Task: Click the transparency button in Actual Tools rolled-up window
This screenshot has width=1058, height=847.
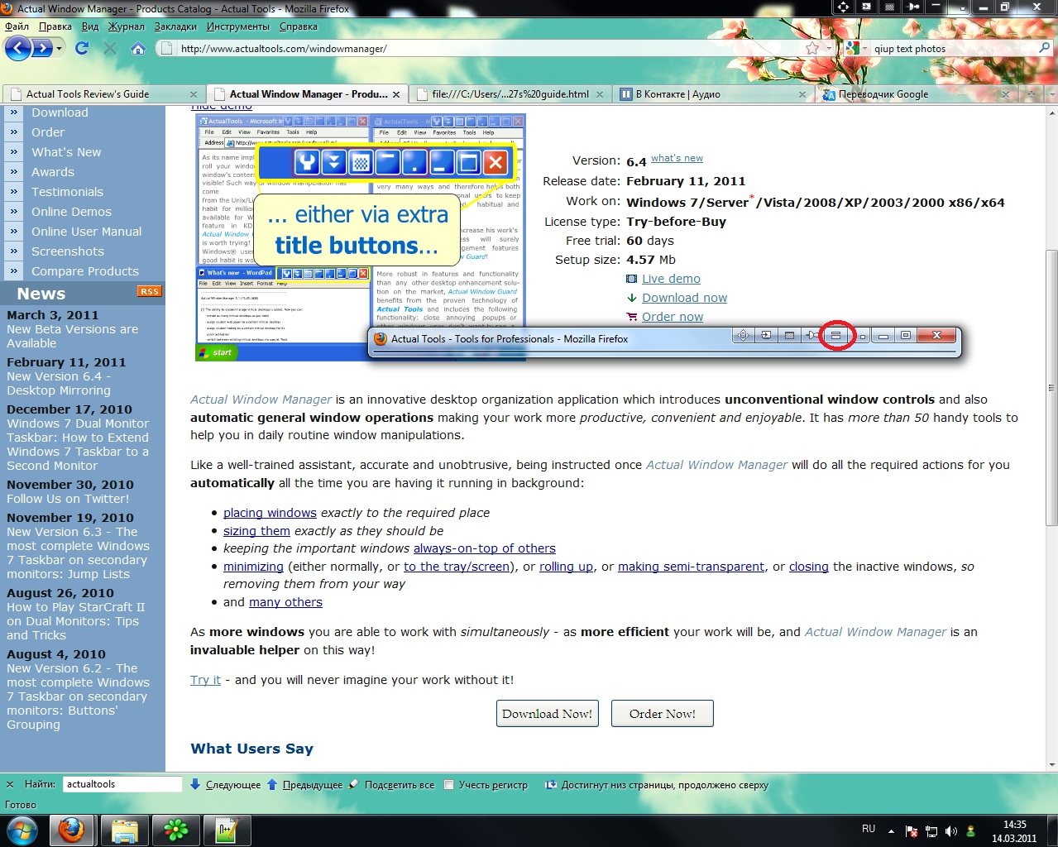Action: (789, 336)
